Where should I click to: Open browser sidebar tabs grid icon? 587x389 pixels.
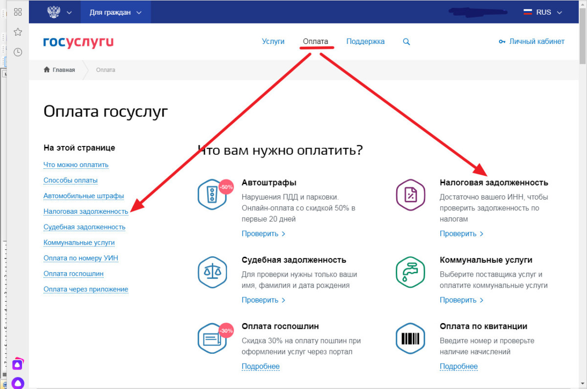click(18, 12)
